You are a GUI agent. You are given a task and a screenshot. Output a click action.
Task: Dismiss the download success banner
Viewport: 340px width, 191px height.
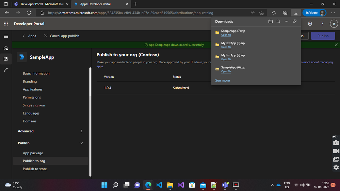pyautogui.click(x=336, y=45)
